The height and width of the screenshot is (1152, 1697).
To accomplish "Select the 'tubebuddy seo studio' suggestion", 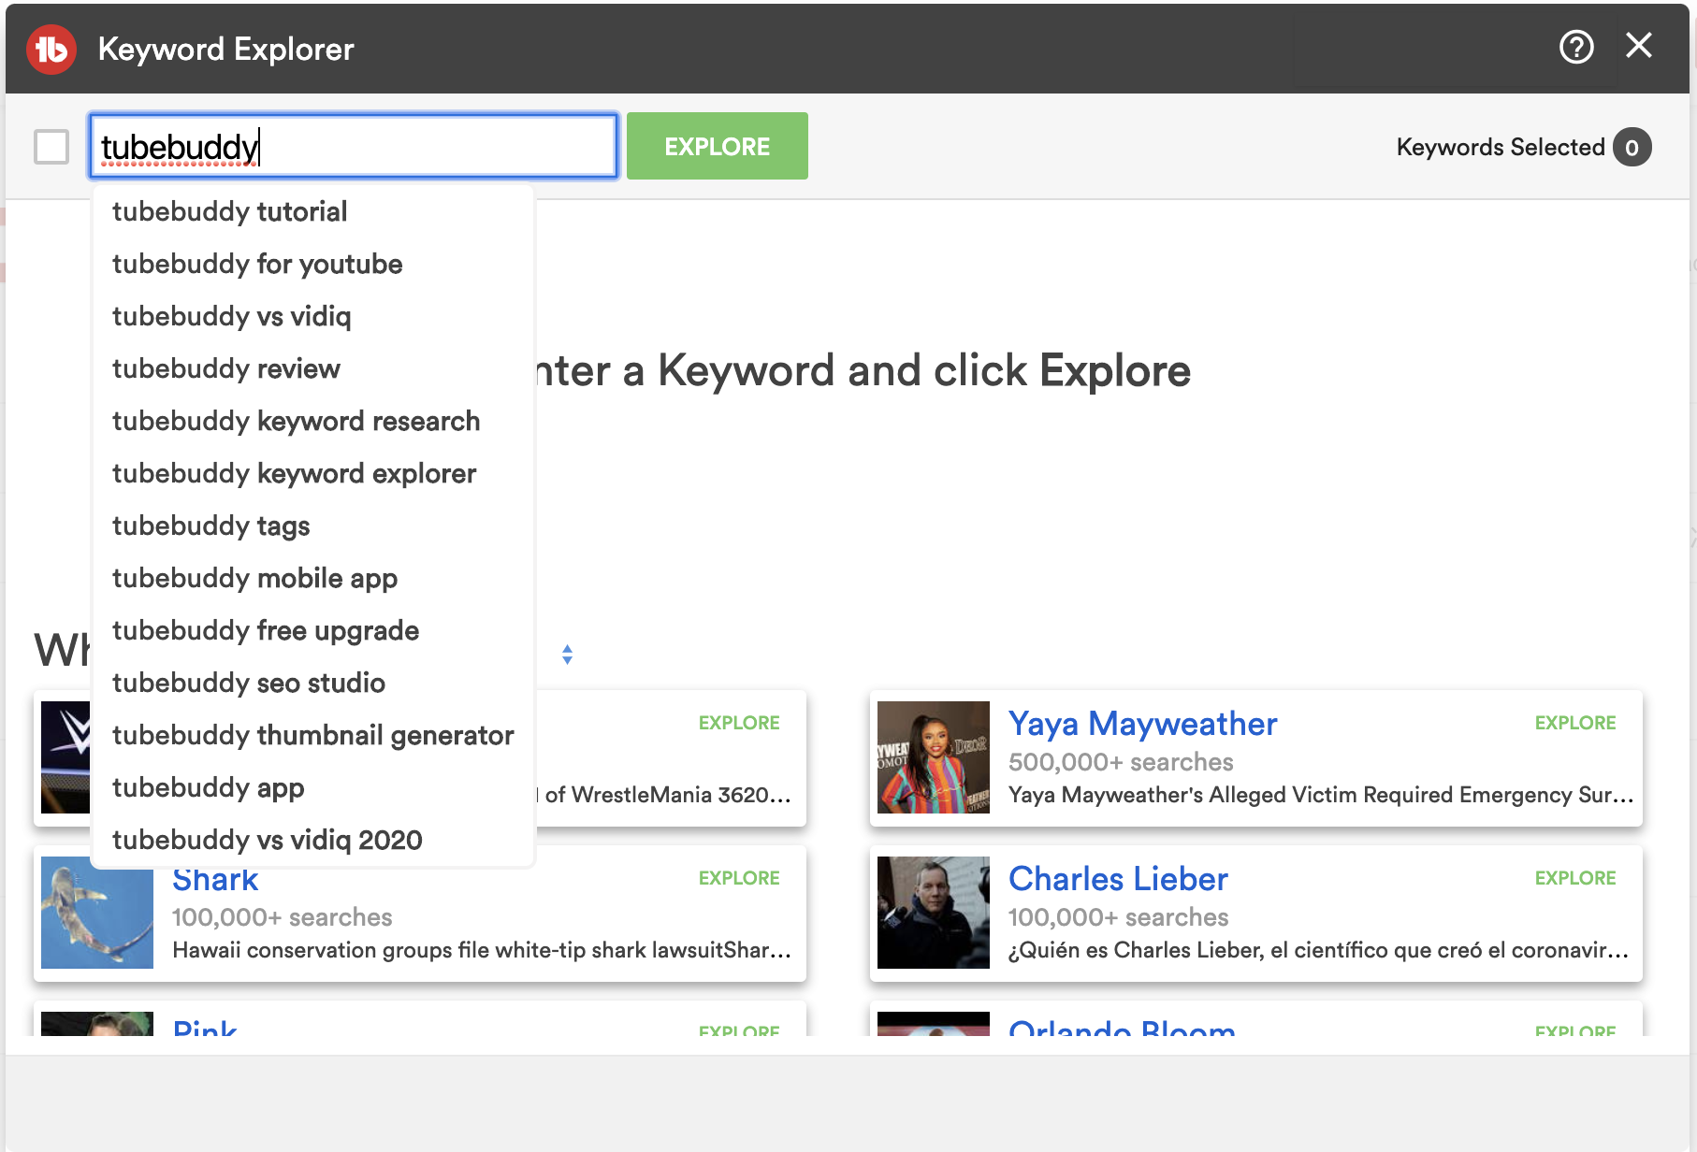I will coord(313,683).
